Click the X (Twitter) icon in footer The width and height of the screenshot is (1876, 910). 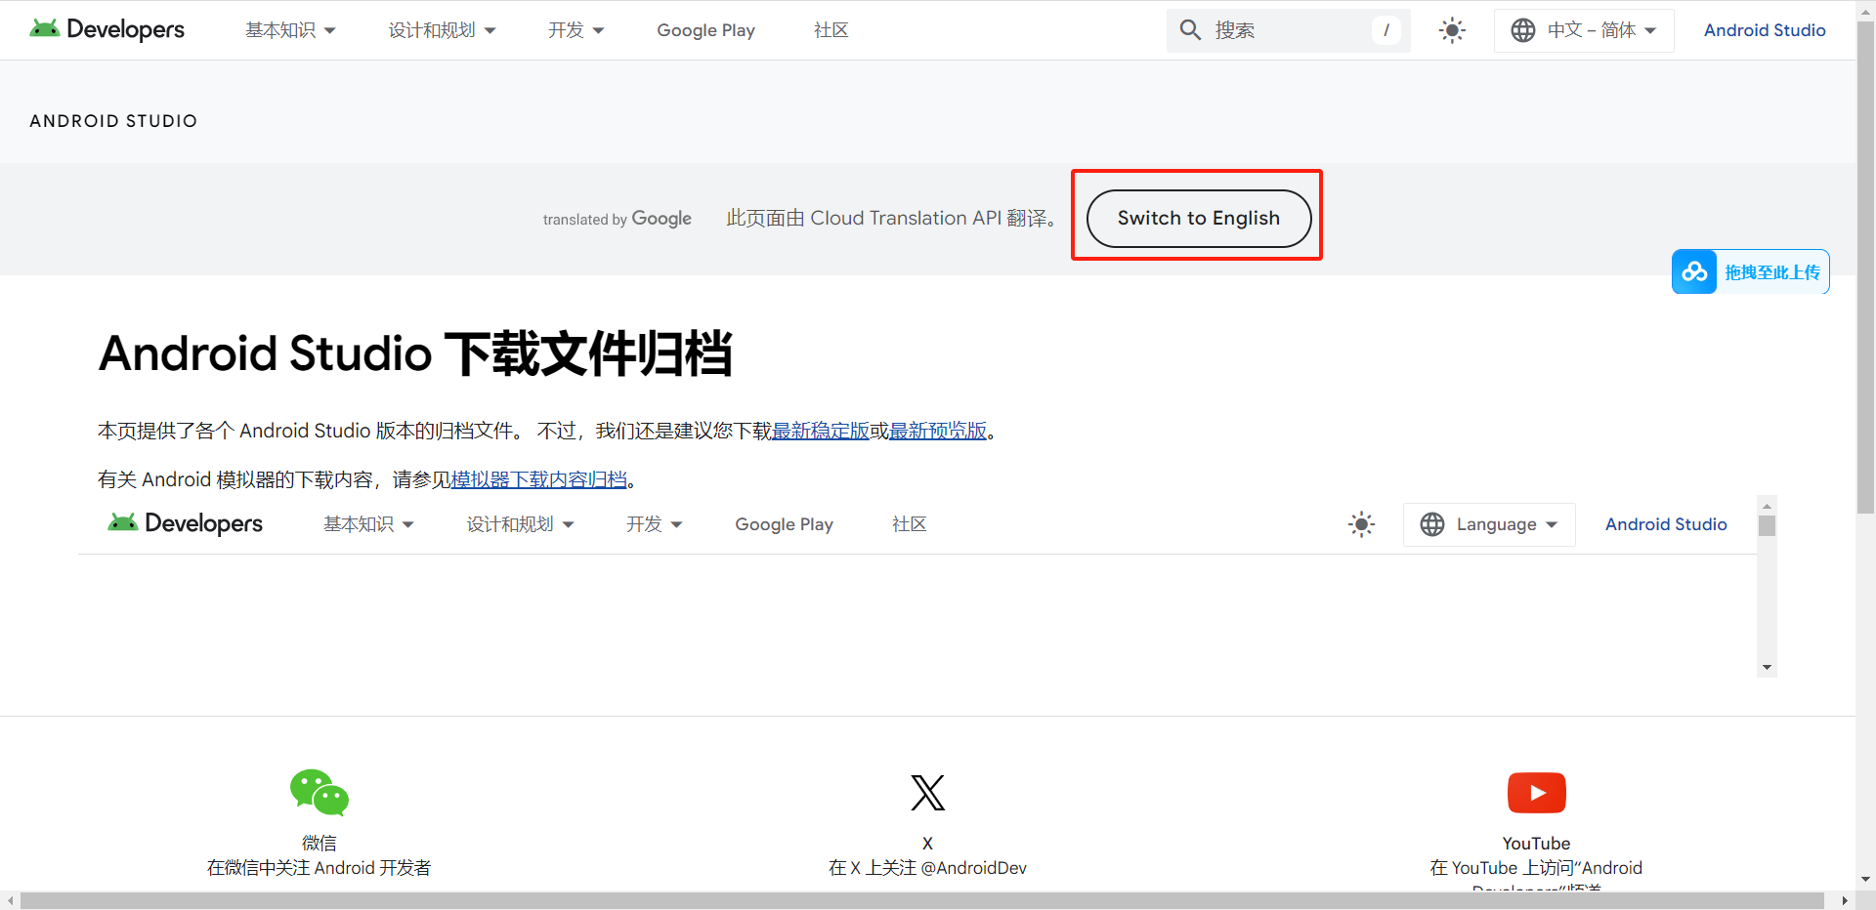pyautogui.click(x=926, y=792)
